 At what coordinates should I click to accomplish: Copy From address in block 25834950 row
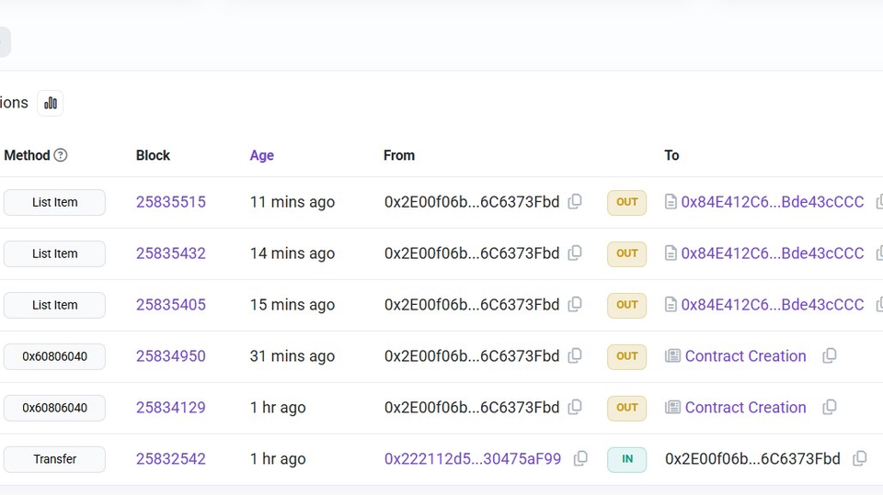pos(575,355)
